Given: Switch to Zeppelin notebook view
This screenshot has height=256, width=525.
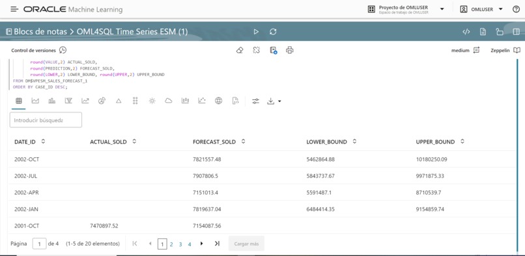Looking at the screenshot, I should pos(505,51).
